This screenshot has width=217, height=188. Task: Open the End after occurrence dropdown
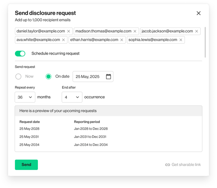72,97
